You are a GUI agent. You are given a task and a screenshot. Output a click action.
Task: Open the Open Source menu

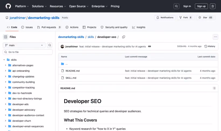[x=79, y=6]
